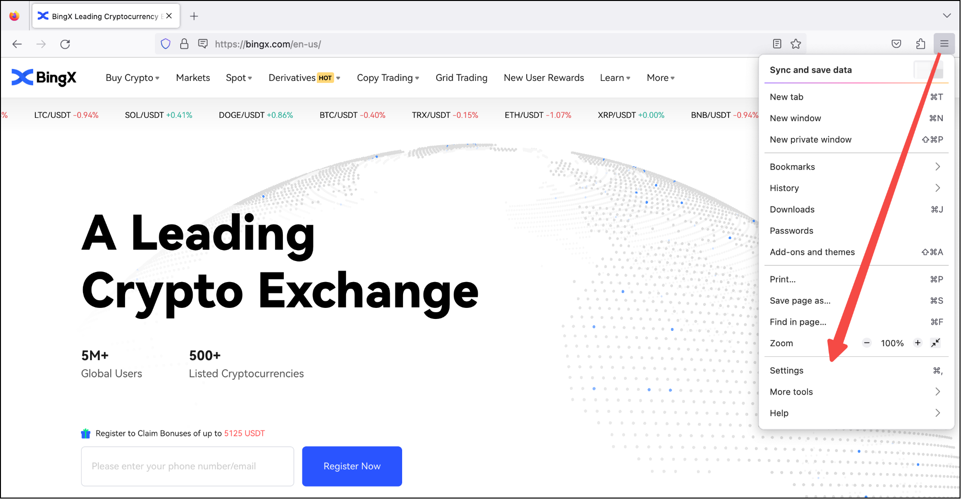Open the Markets link
The image size is (961, 499).
point(193,78)
